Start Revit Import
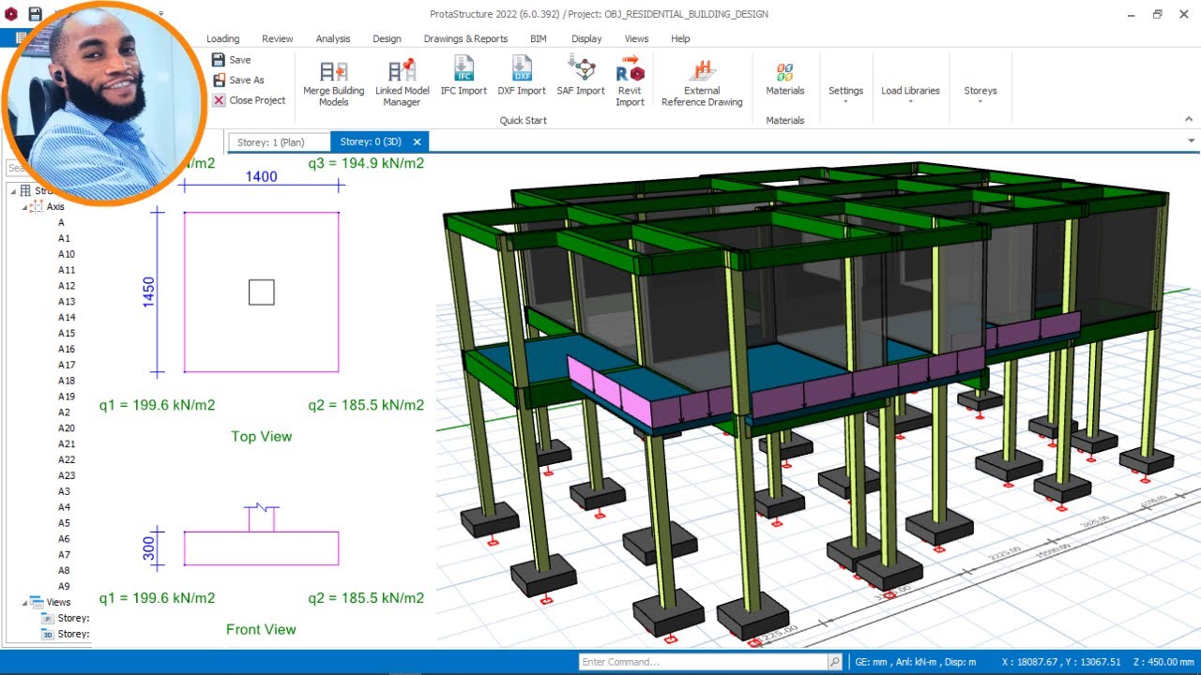This screenshot has height=675, width=1201. pyautogui.click(x=631, y=82)
